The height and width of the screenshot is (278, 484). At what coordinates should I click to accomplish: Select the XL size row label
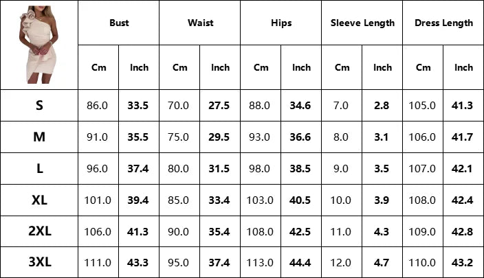click(x=39, y=200)
